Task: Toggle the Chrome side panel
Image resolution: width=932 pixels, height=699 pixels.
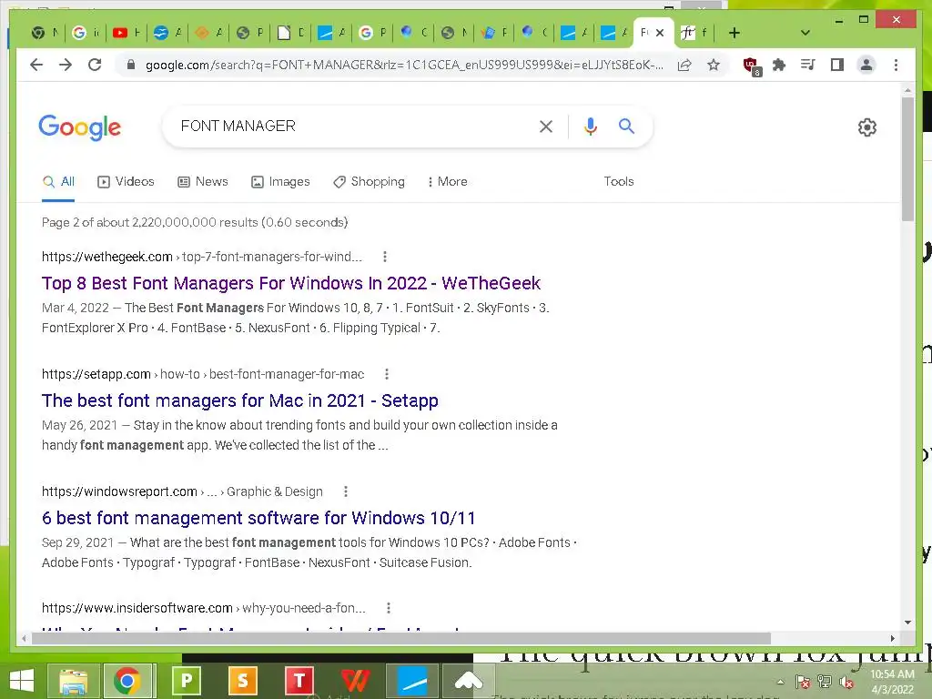Action: pyautogui.click(x=837, y=65)
